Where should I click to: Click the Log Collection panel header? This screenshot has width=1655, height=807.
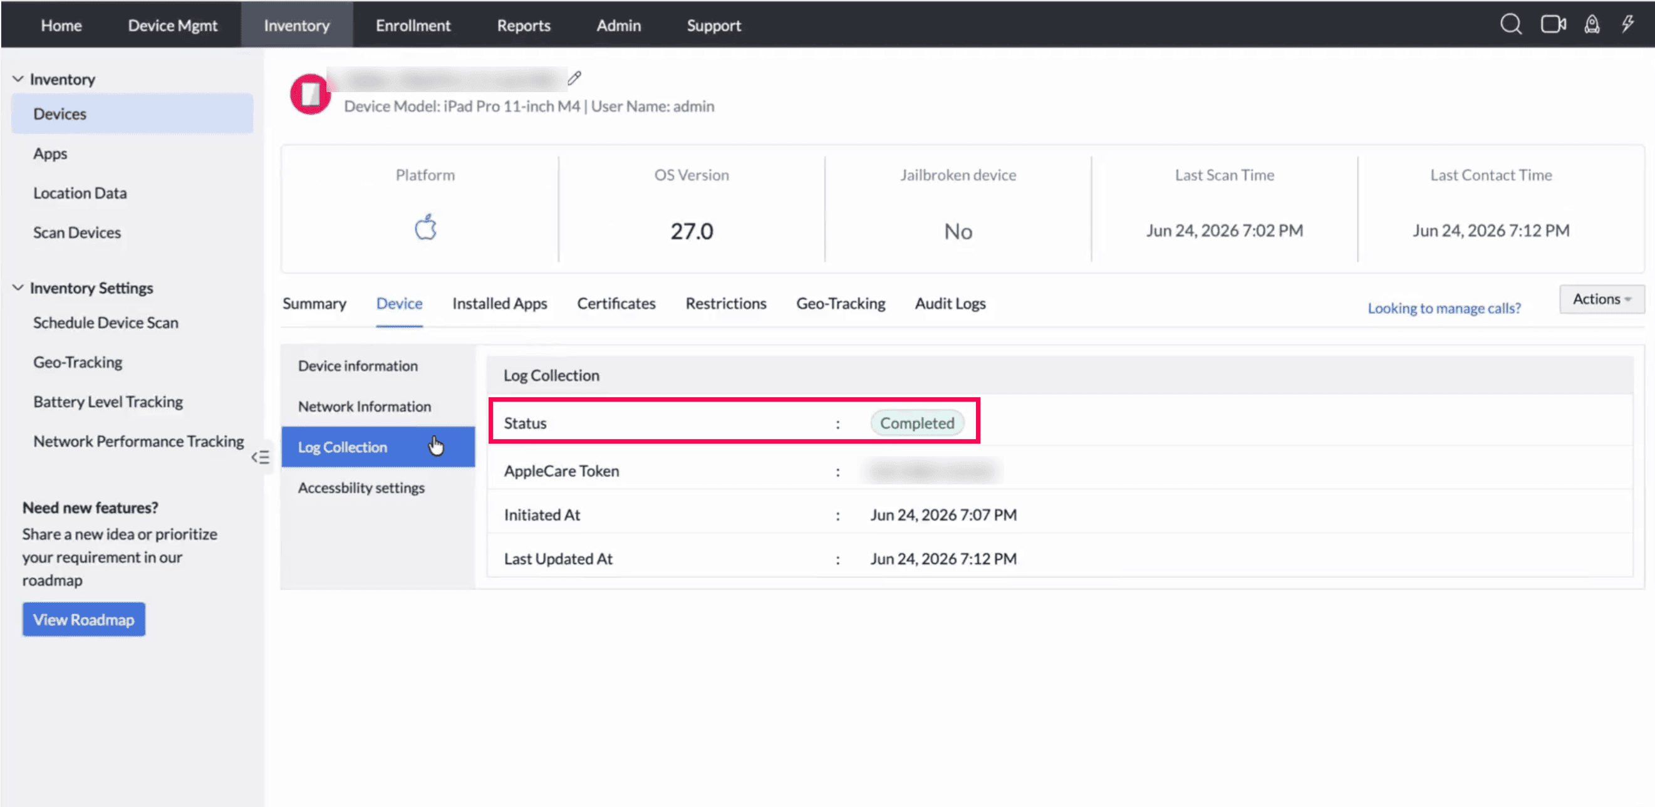1060,375
